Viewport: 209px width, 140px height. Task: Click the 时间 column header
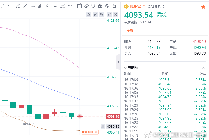[x=127, y=74]
